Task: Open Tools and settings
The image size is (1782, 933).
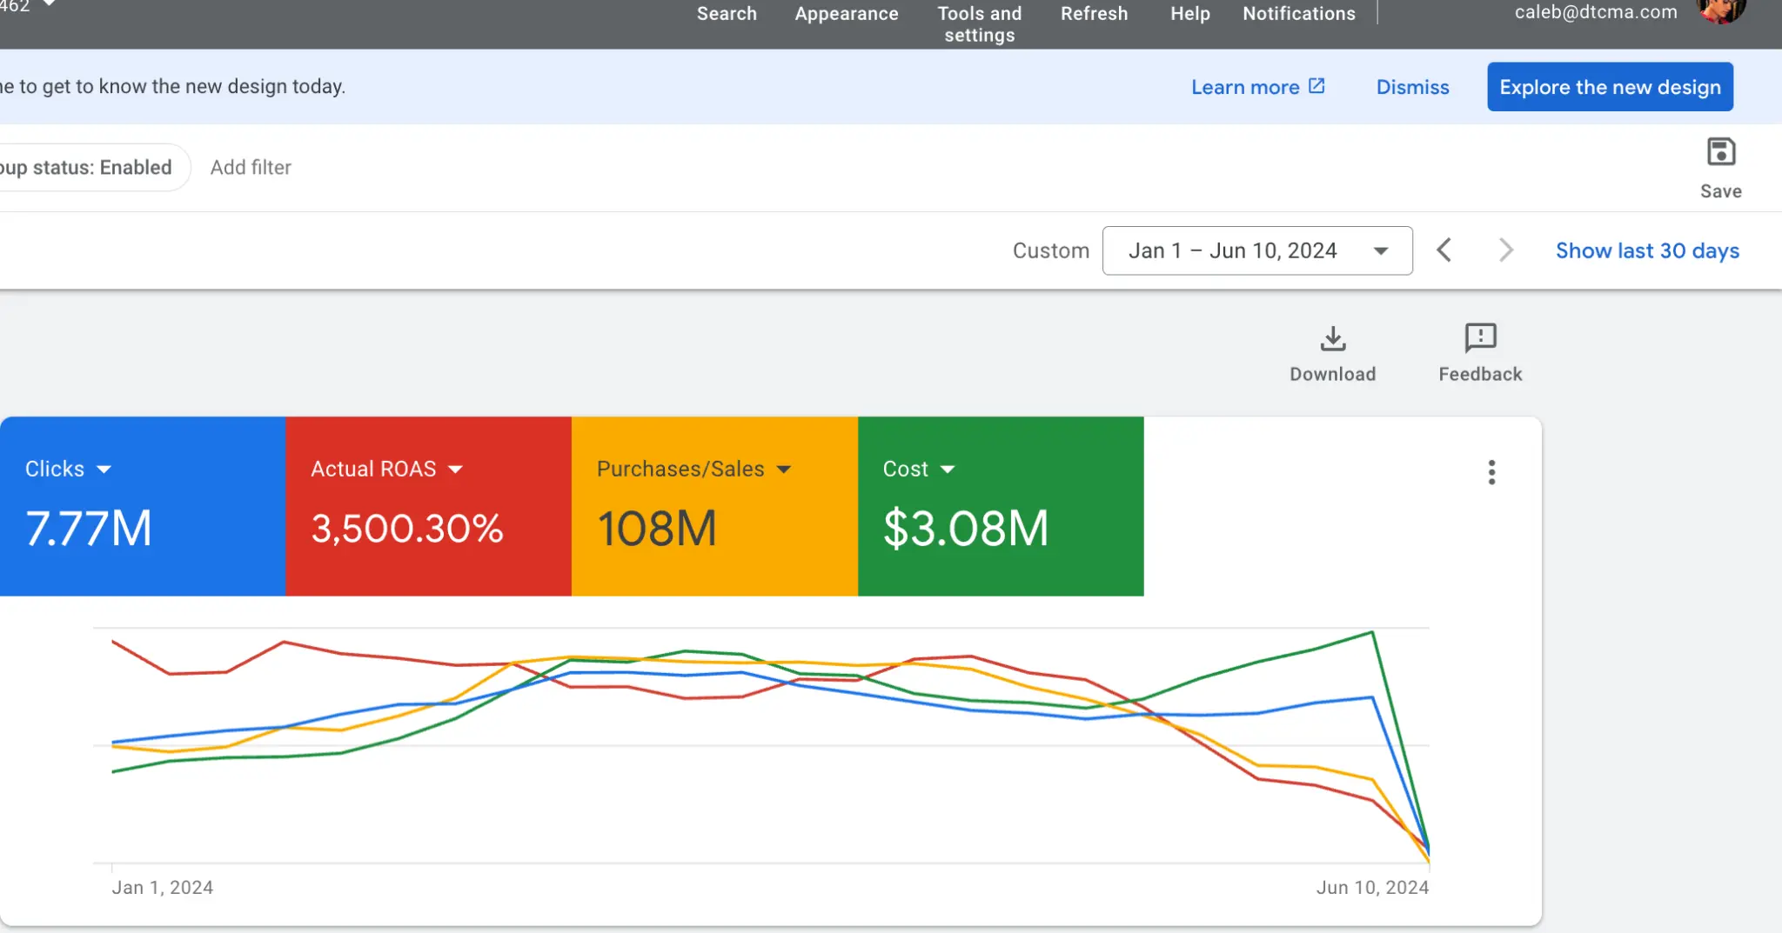Action: point(979,23)
